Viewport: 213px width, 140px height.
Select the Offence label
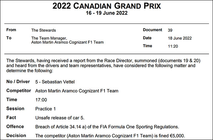pos(15,126)
